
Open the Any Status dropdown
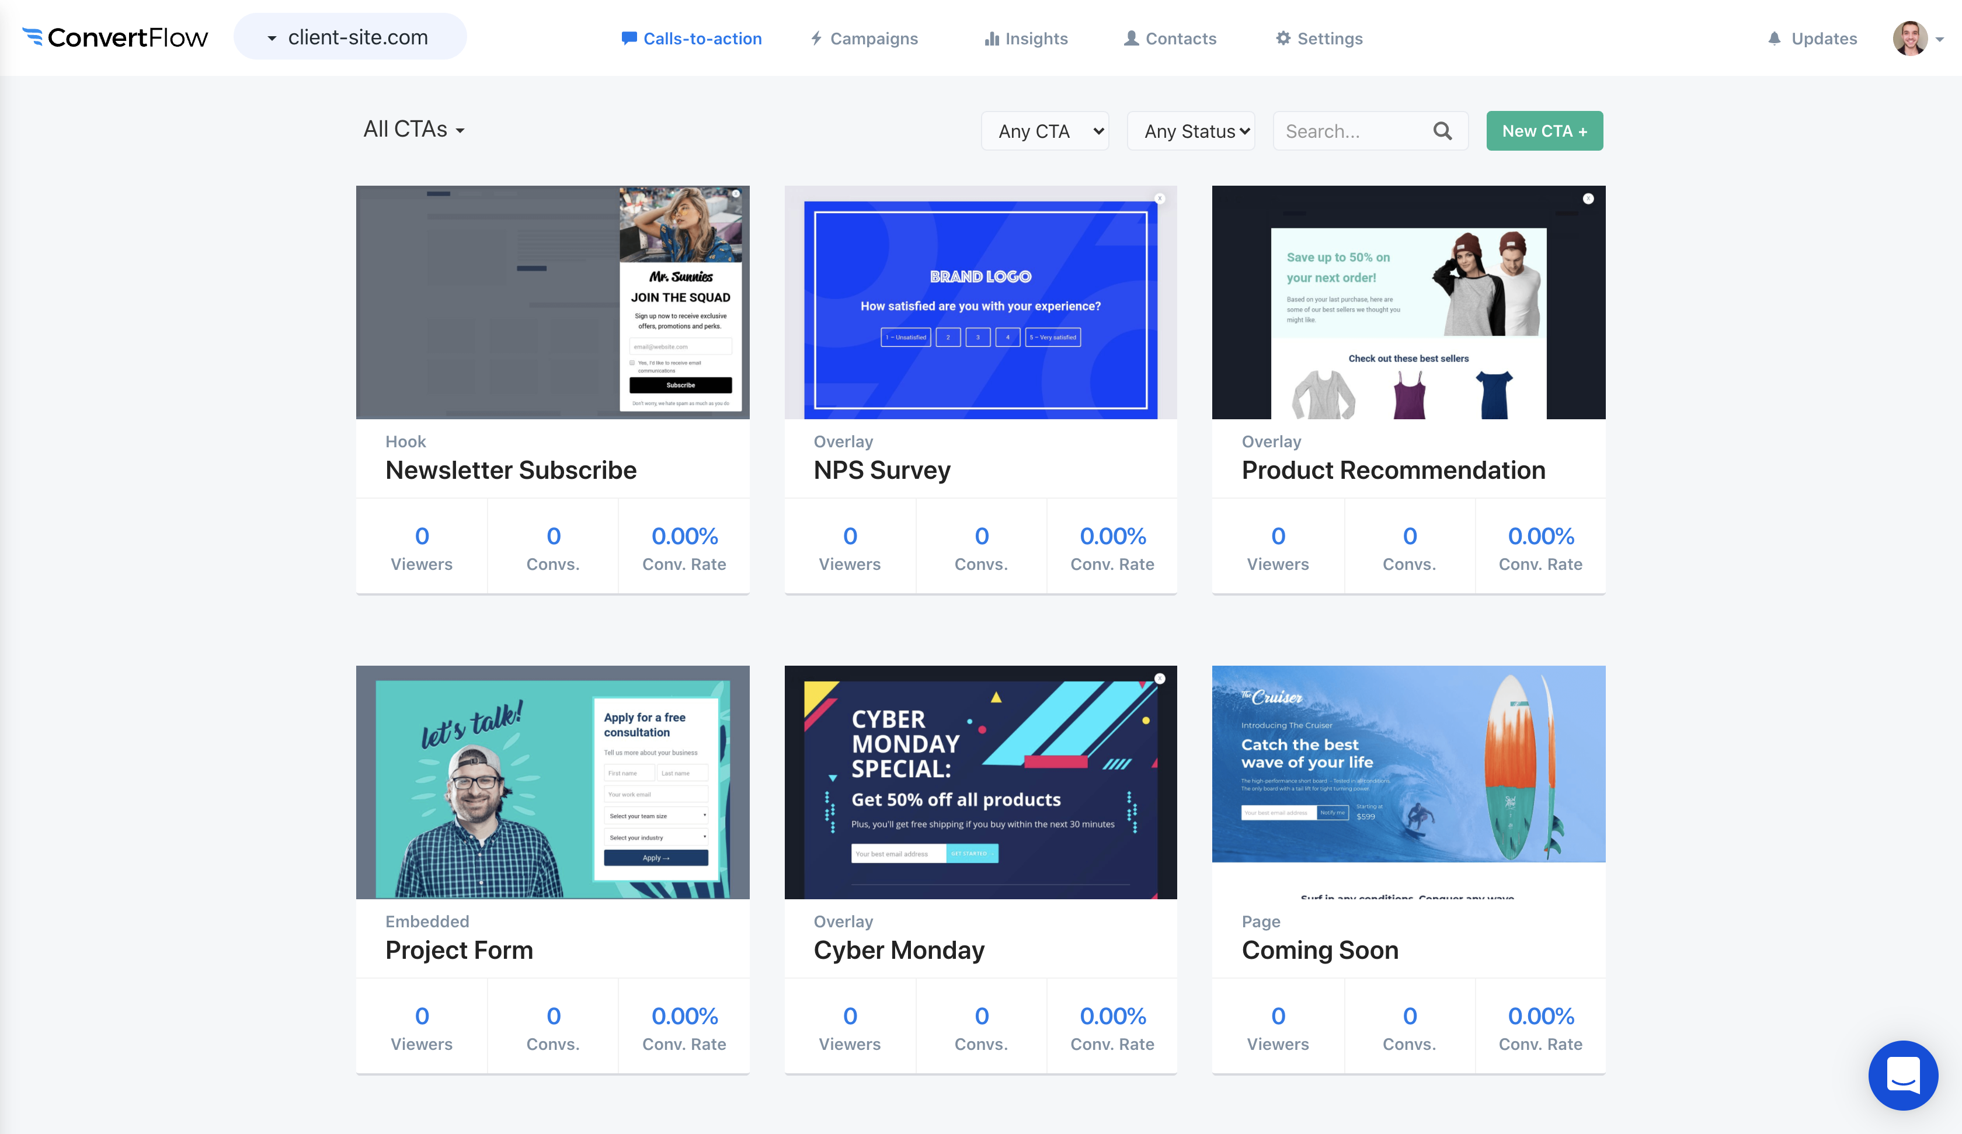tap(1191, 130)
